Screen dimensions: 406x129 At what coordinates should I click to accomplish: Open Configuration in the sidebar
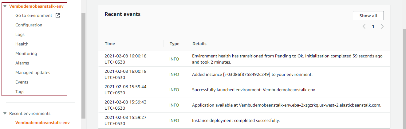pos(29,25)
